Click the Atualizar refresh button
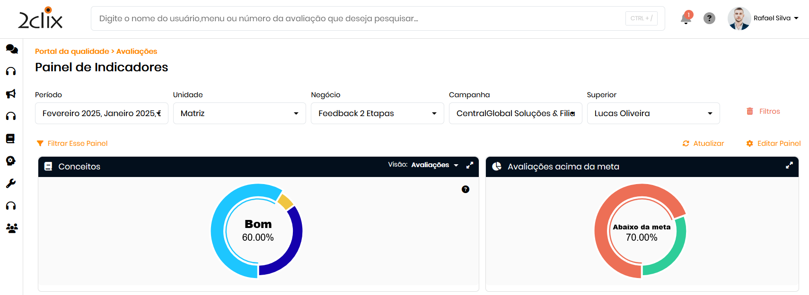Viewport: 809px width, 295px height. [x=703, y=143]
